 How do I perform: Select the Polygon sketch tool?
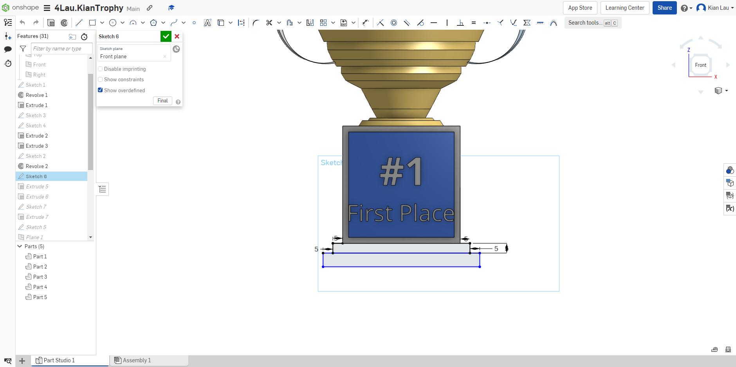click(153, 23)
